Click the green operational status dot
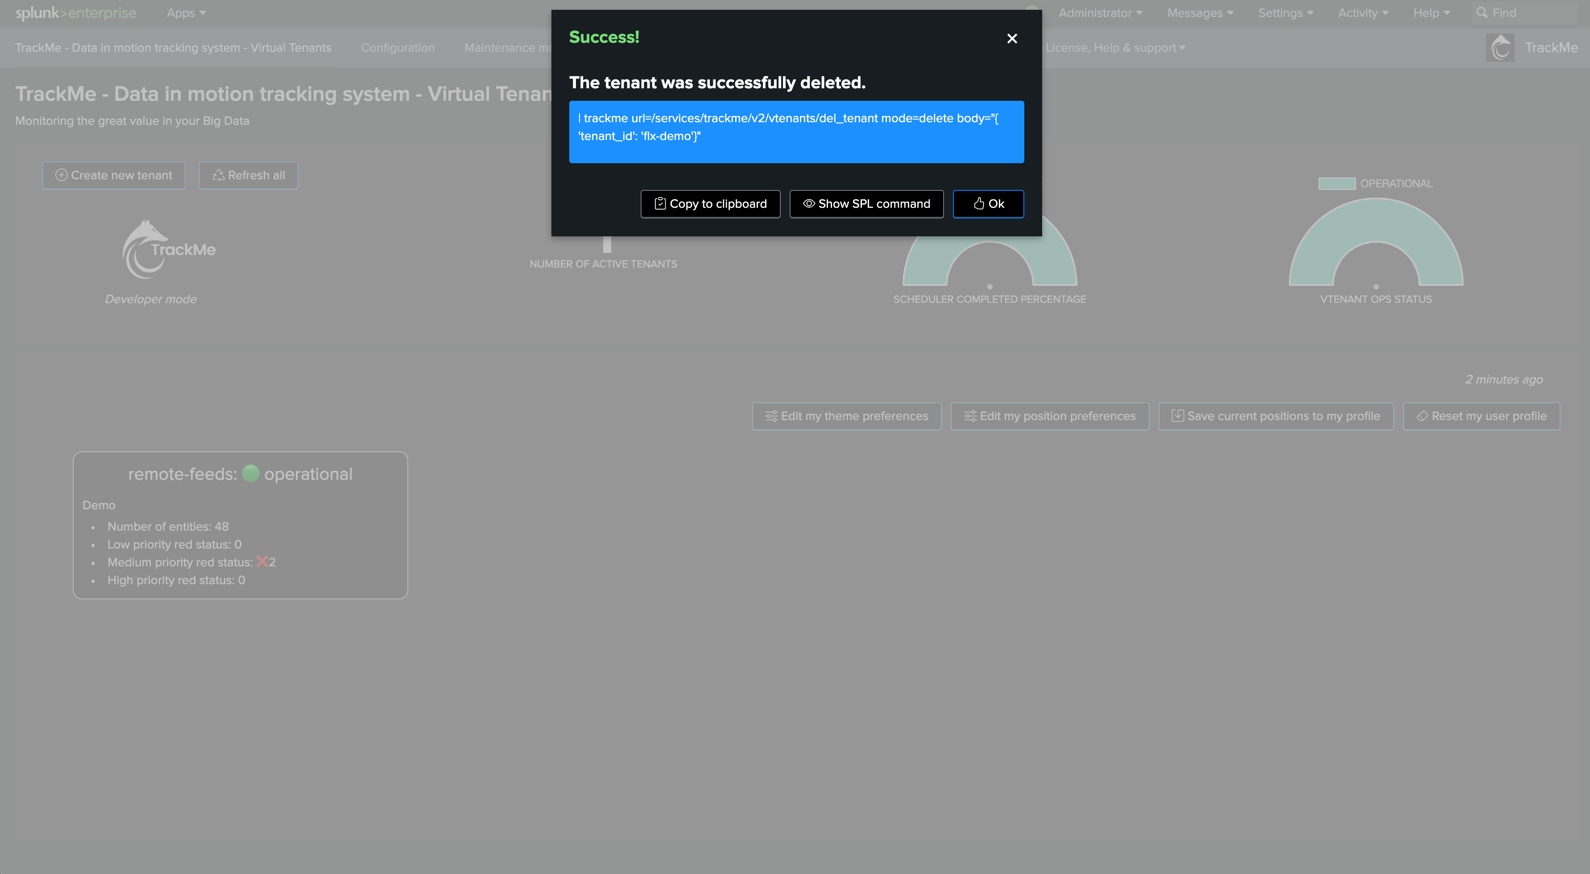The height and width of the screenshot is (874, 1590). click(251, 474)
